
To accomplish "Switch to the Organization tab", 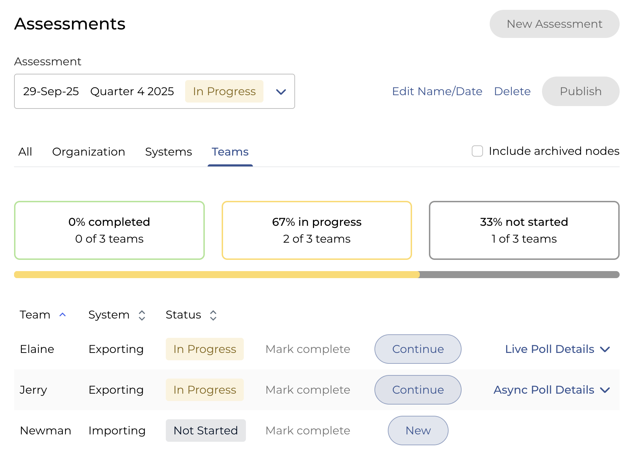I will [x=89, y=152].
